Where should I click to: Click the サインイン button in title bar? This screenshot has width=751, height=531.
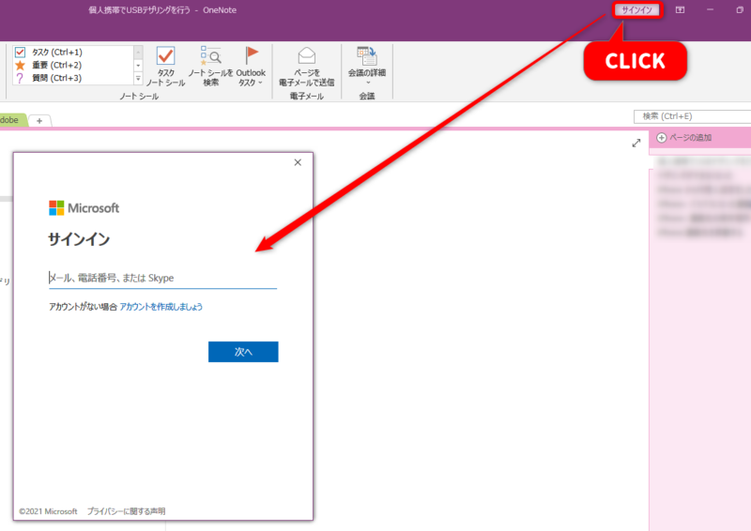click(637, 10)
